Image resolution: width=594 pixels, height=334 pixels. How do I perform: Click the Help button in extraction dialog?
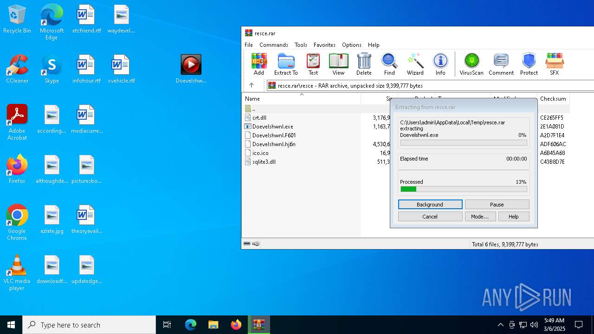coord(514,217)
